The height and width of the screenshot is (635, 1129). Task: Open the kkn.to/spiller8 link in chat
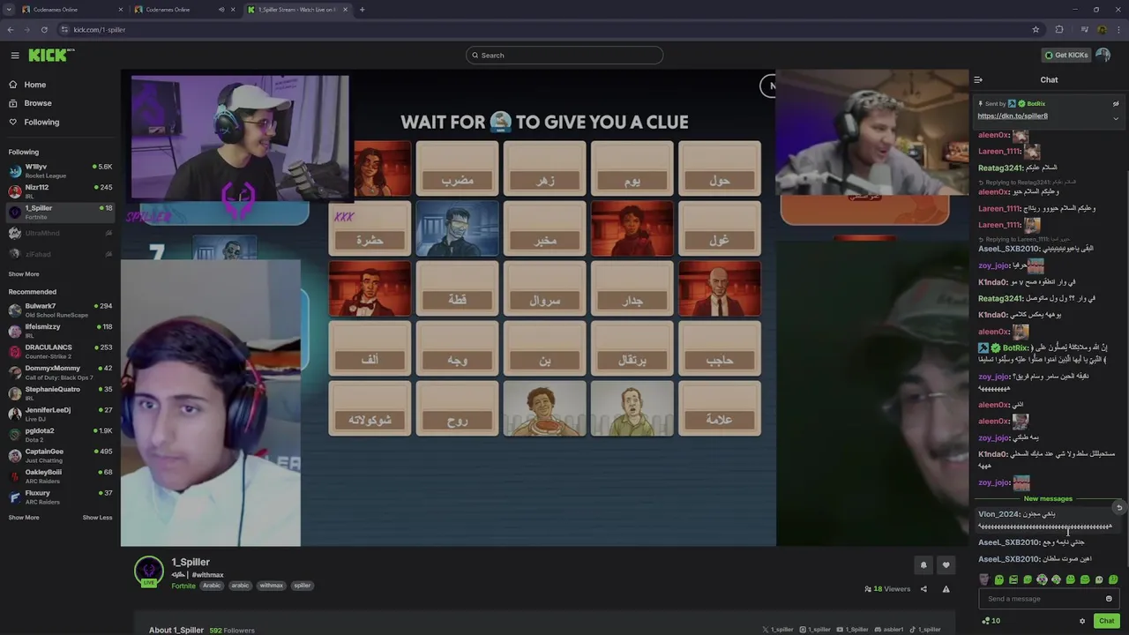tap(1013, 116)
